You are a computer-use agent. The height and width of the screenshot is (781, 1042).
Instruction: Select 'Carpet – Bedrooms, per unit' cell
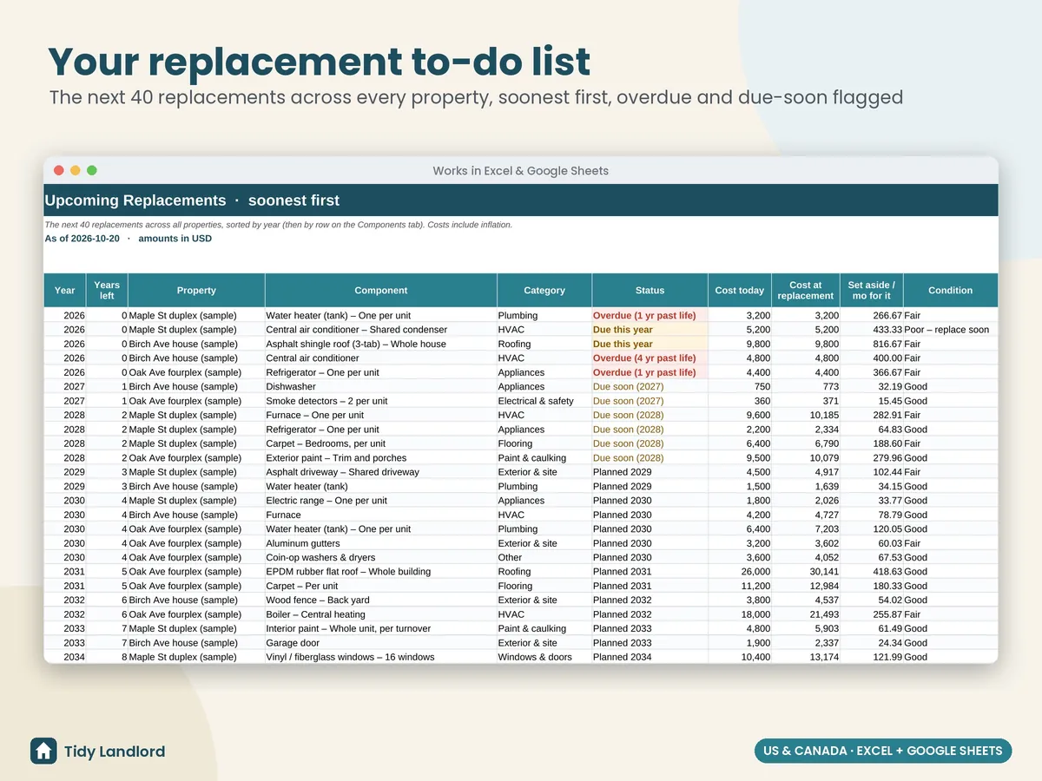[x=381, y=443]
